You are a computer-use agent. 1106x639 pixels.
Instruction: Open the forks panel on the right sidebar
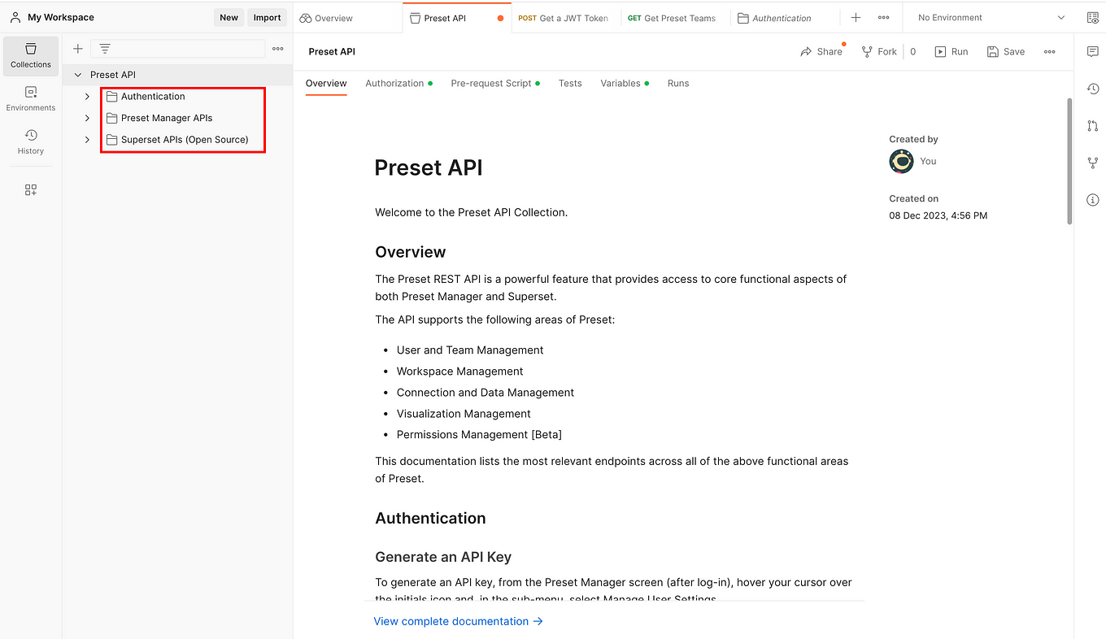(1093, 163)
